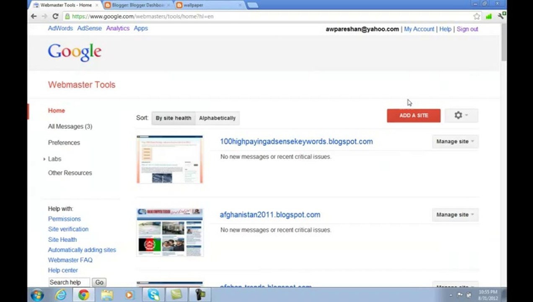This screenshot has width=533, height=302.
Task: Go back using the browser back arrow
Action: click(x=34, y=16)
